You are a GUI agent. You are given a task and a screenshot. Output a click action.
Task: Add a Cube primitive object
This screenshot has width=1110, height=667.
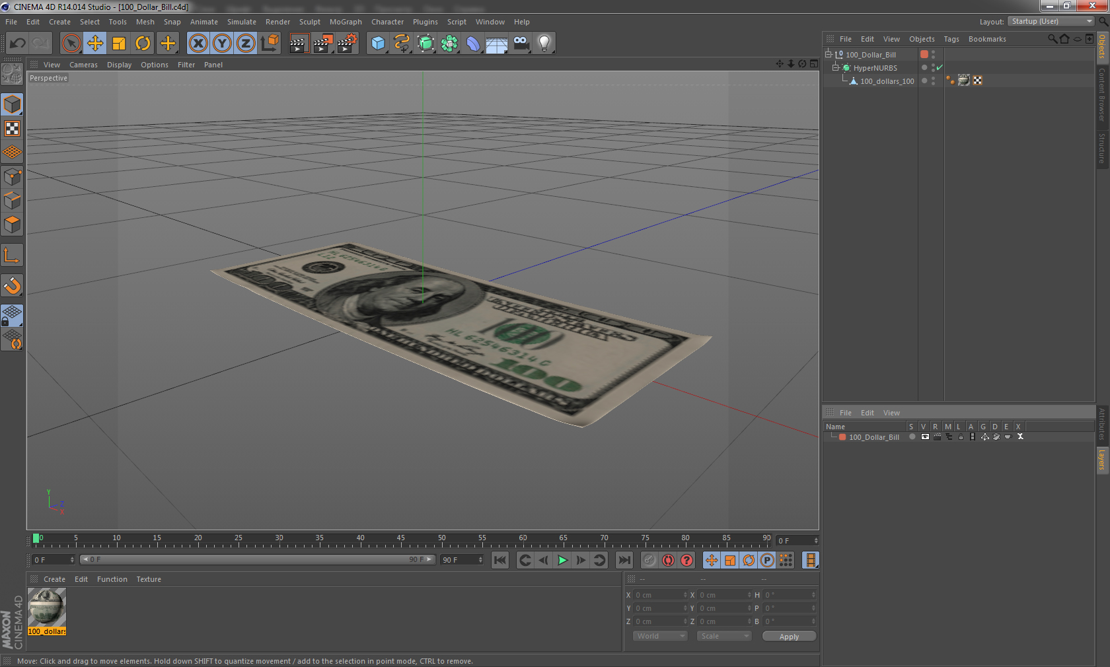click(378, 44)
